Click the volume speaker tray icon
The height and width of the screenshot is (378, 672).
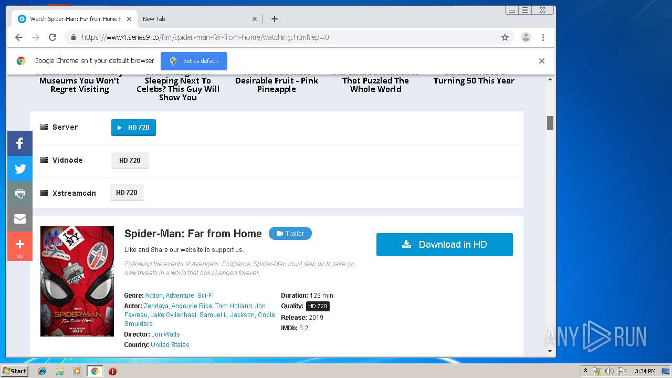tap(609, 371)
